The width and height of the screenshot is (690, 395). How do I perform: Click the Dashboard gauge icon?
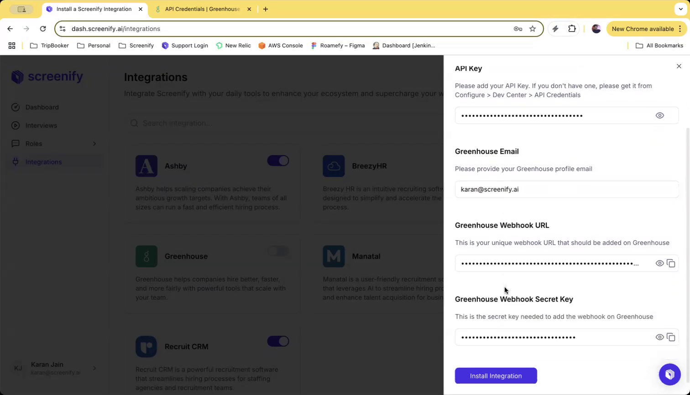tap(16, 107)
